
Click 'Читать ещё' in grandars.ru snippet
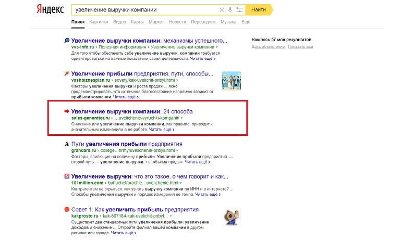click(197, 162)
